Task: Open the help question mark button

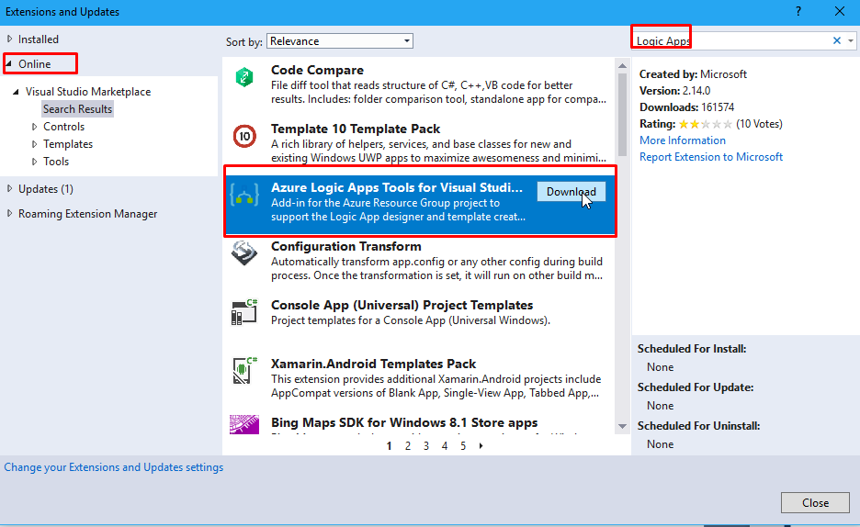Action: click(798, 12)
